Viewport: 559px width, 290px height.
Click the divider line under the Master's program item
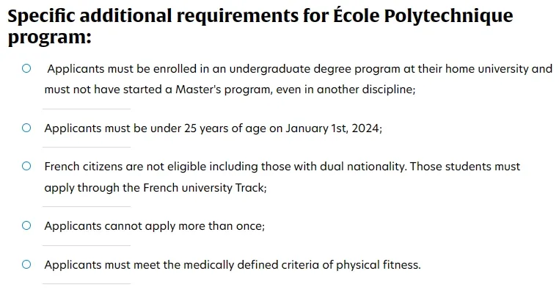[x=87, y=109]
